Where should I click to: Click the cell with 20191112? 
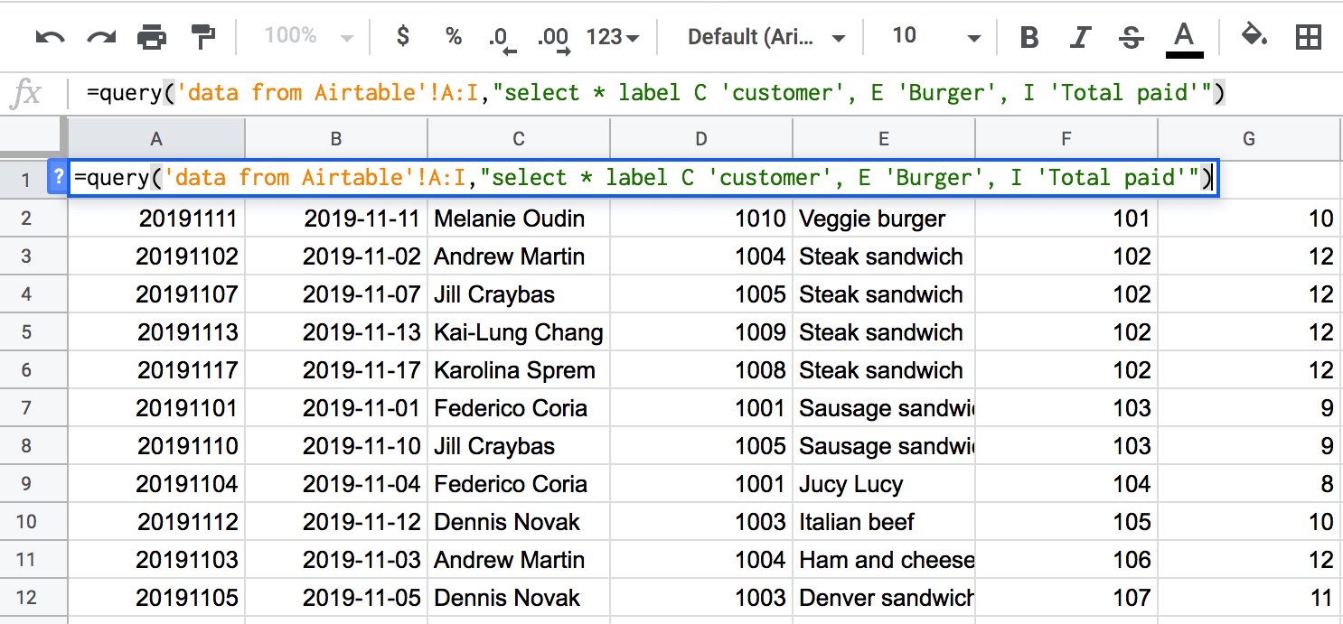157,522
